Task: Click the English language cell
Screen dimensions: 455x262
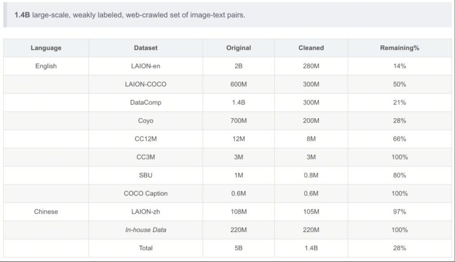Action: click(46, 66)
